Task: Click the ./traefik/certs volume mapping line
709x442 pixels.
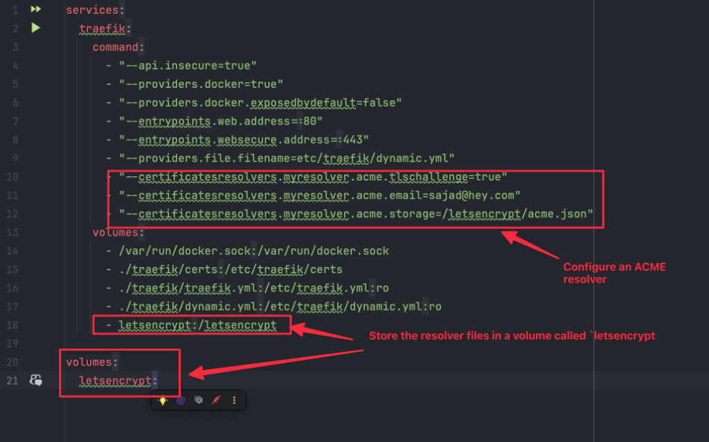Action: pyautogui.click(x=231, y=269)
